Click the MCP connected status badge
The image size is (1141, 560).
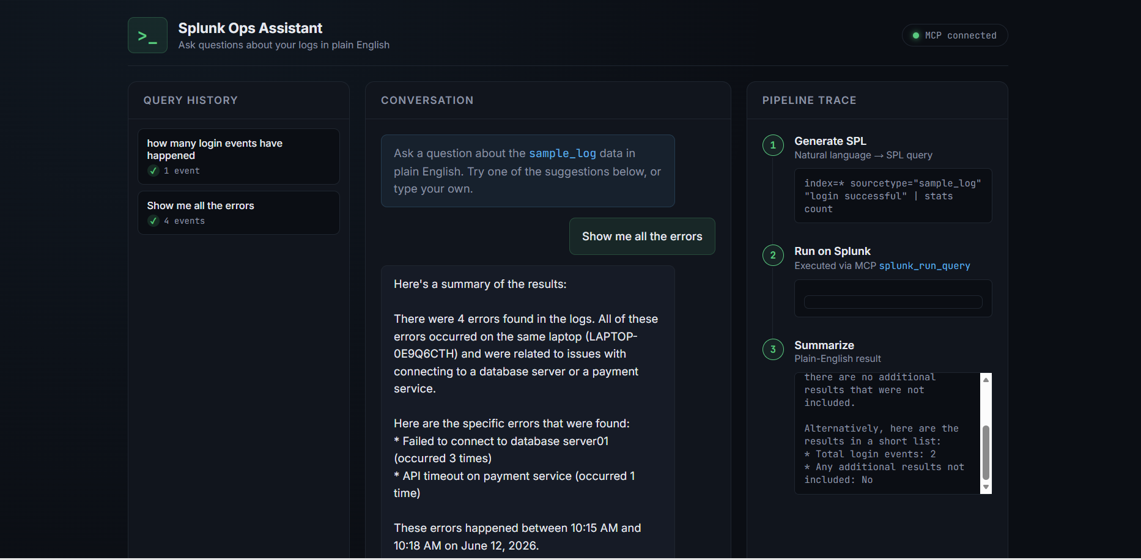point(955,35)
